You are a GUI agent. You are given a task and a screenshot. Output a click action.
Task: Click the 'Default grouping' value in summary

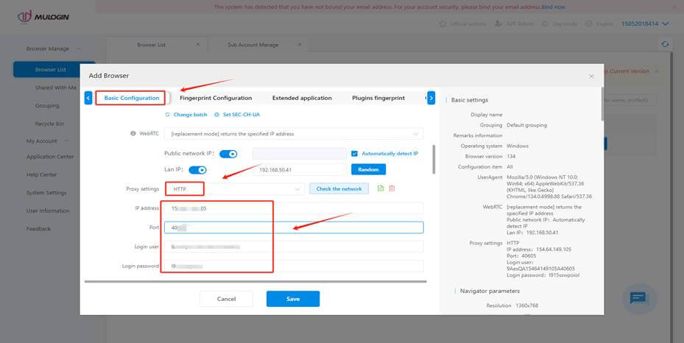(526, 125)
